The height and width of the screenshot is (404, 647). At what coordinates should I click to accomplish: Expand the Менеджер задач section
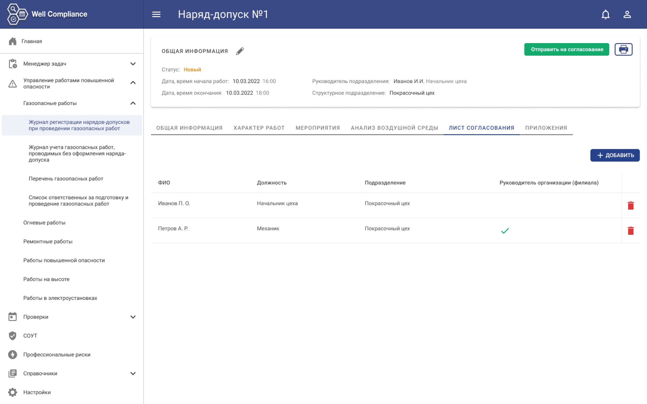133,64
